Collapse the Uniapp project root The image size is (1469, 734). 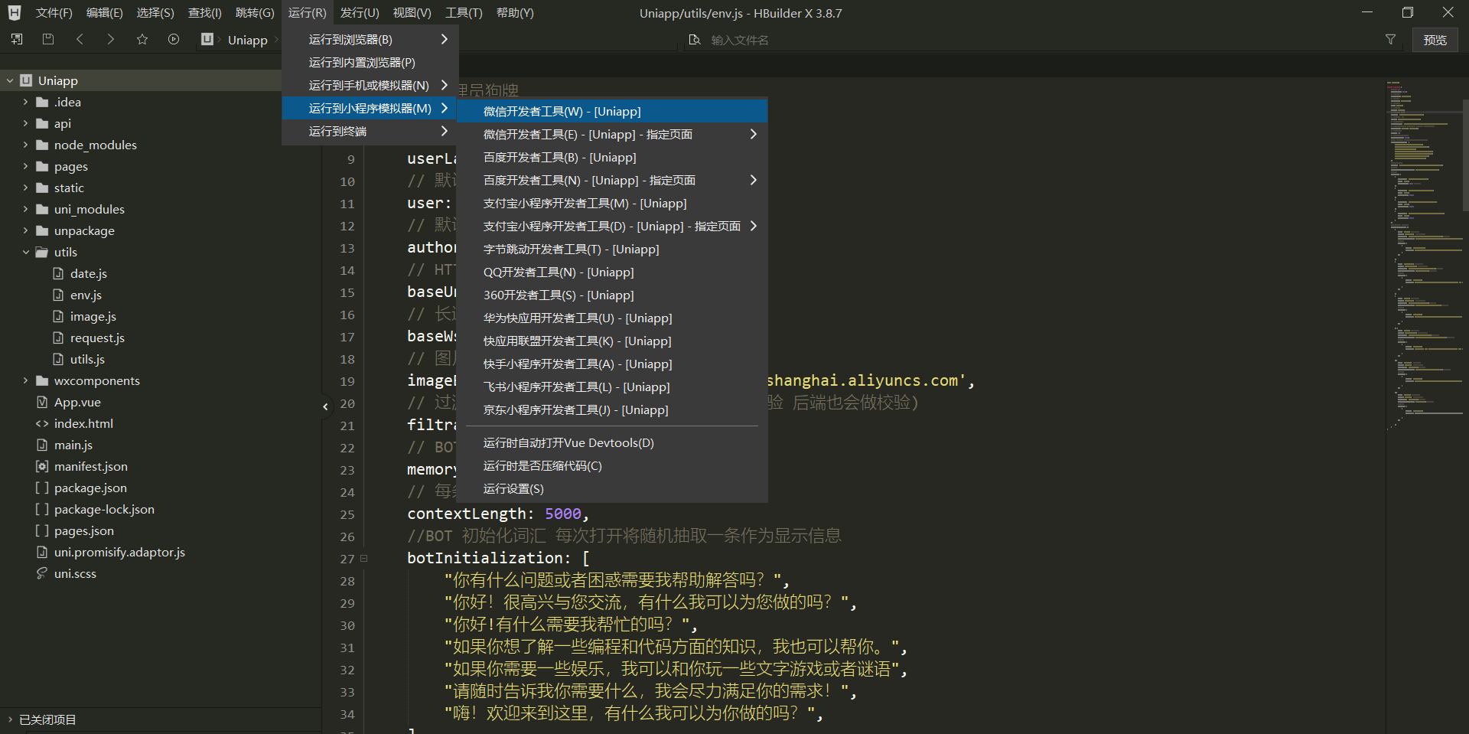pyautogui.click(x=10, y=80)
